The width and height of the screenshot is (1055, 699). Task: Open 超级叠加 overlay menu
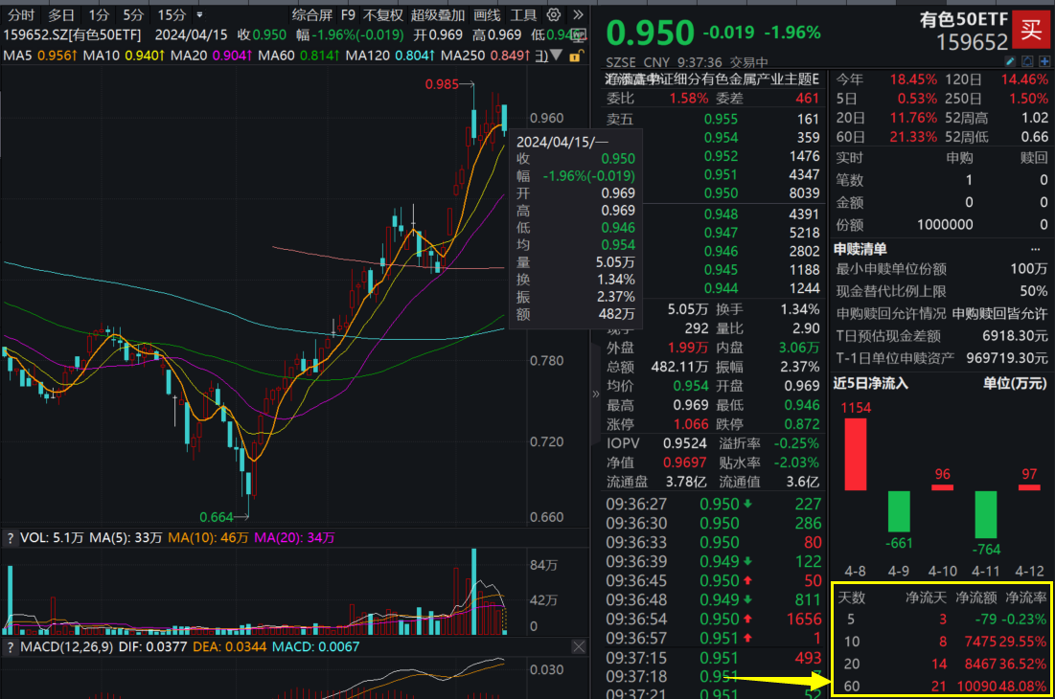tap(438, 14)
